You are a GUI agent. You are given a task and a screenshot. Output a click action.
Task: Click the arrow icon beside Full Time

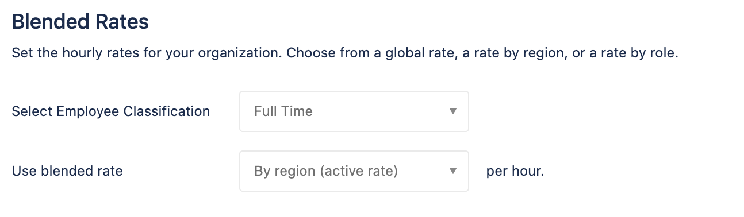tap(452, 111)
